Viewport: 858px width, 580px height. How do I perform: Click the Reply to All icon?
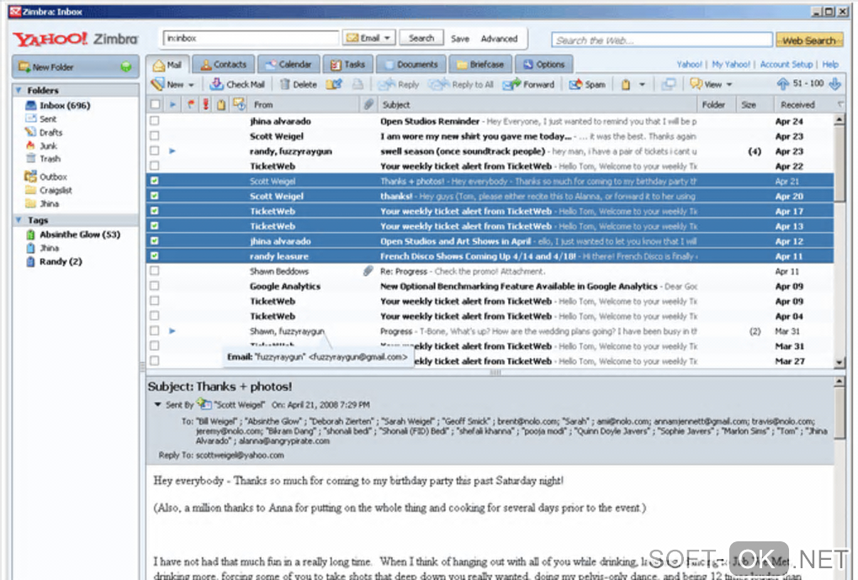(x=438, y=84)
